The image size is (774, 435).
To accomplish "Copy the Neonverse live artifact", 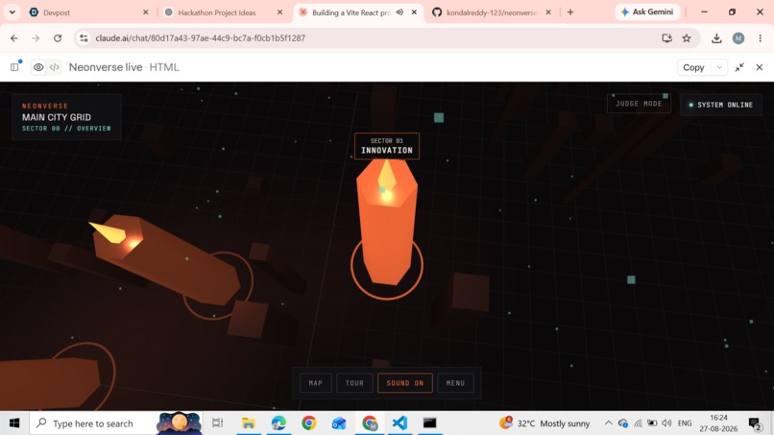I will (x=693, y=67).
